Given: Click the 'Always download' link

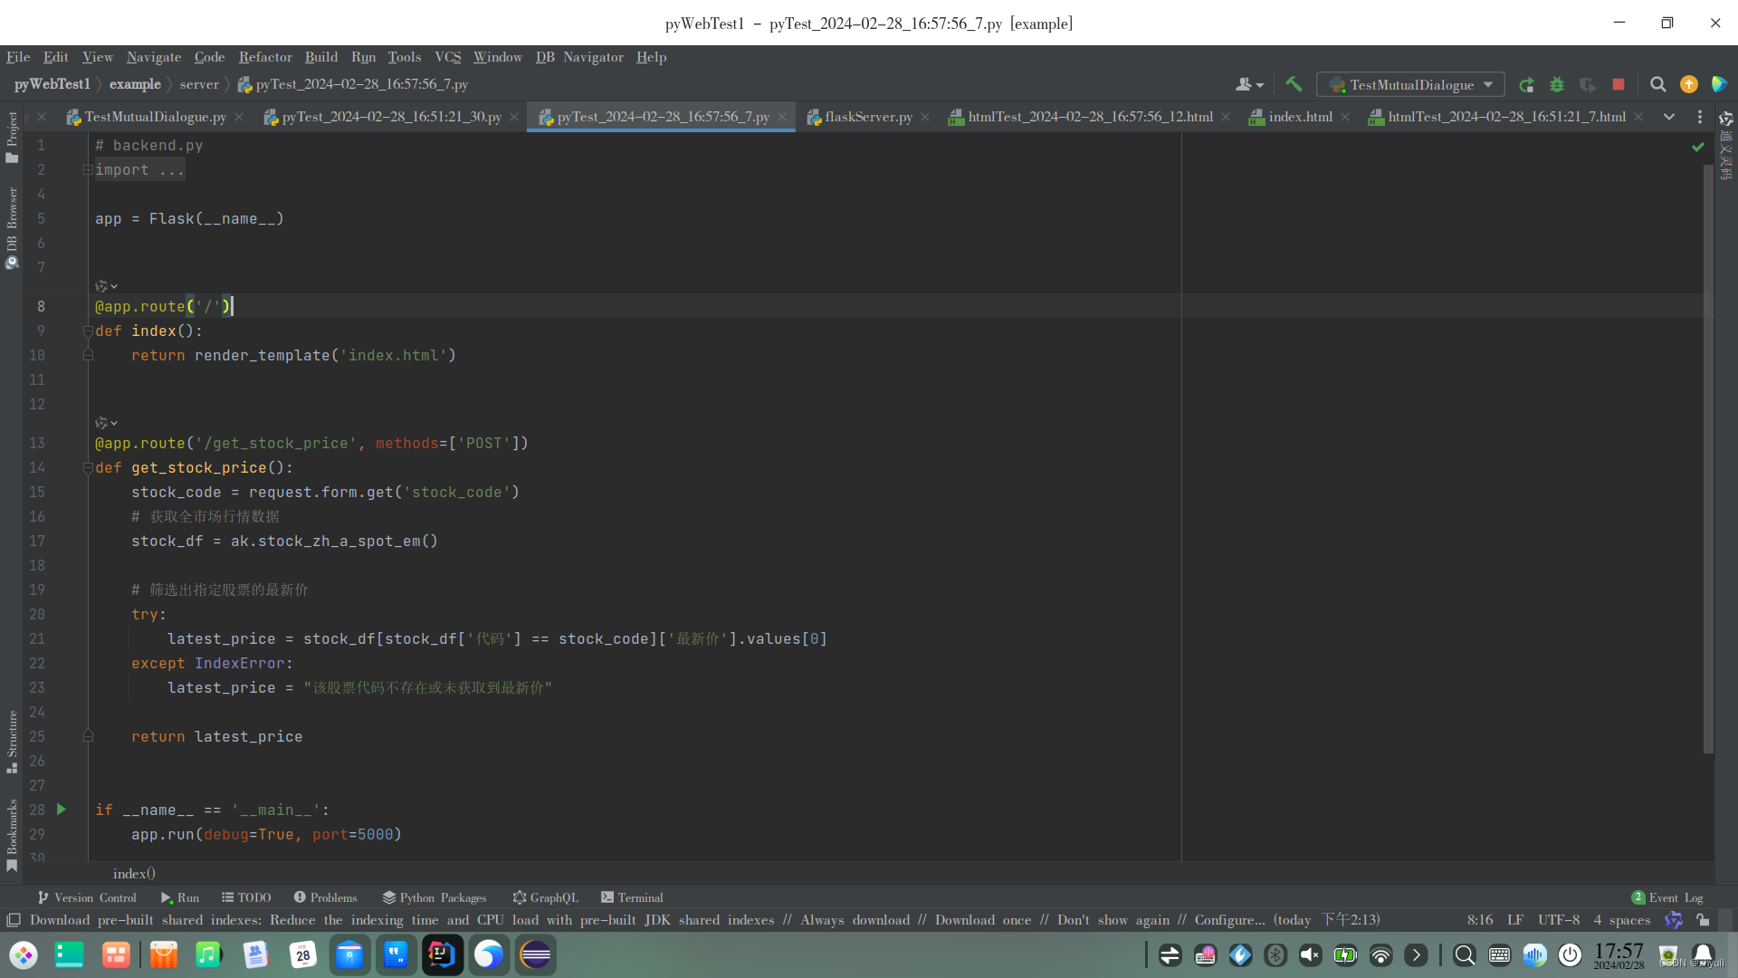Looking at the screenshot, I should pyautogui.click(x=855, y=920).
